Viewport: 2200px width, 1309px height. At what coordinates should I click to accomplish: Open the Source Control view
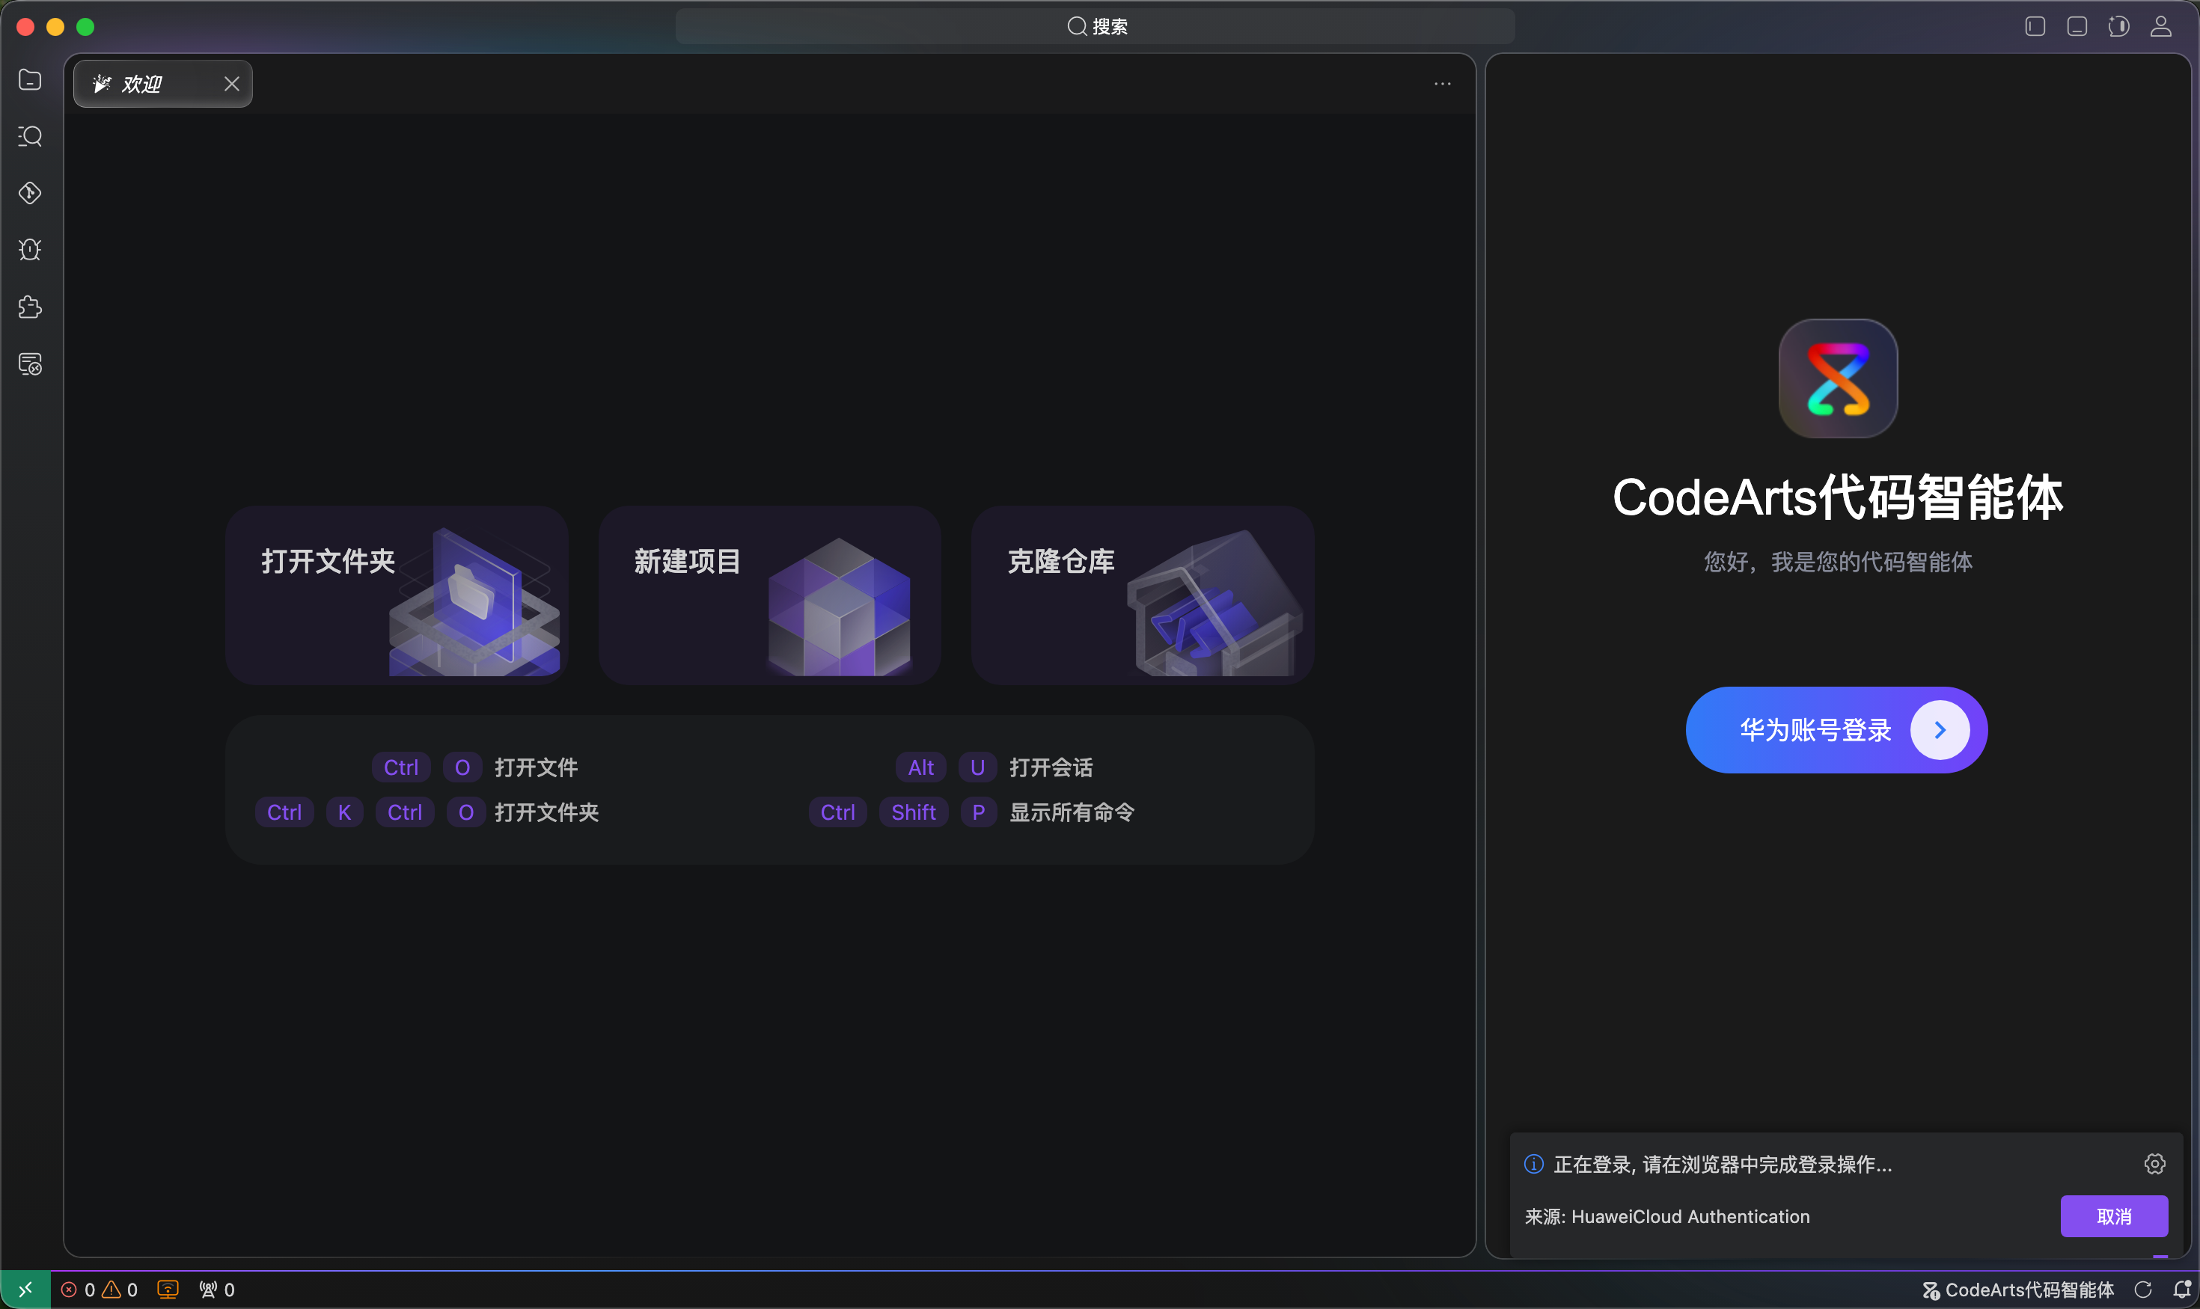(x=30, y=193)
